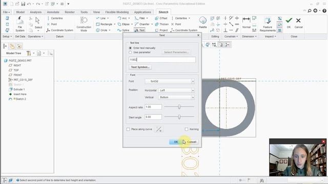328x184 pixels.
Task: Click Cancel in Text dialog
Action: point(191,142)
